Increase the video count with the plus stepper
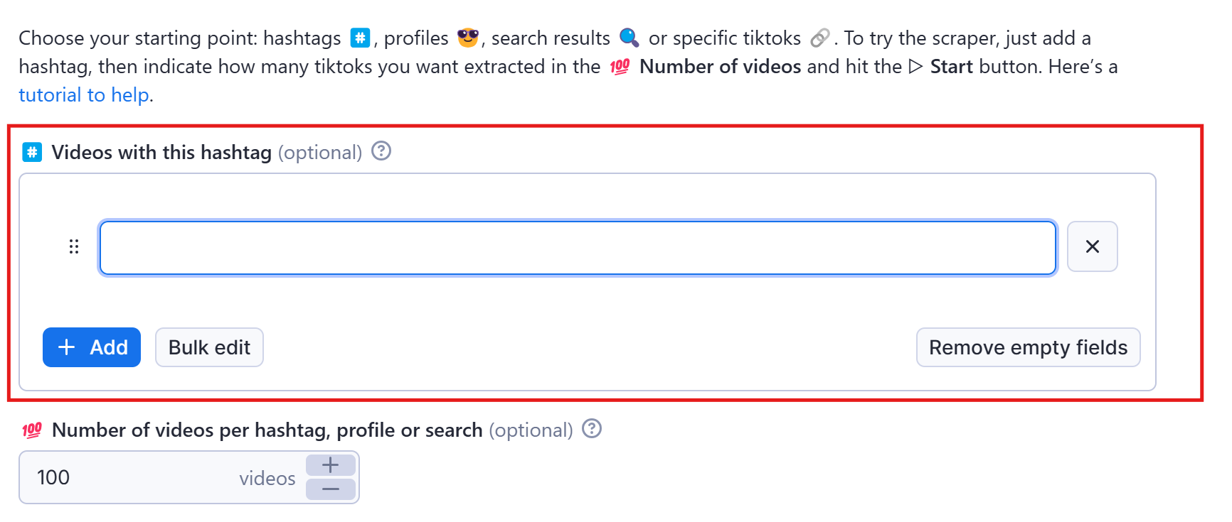1232x522 pixels. coord(330,465)
